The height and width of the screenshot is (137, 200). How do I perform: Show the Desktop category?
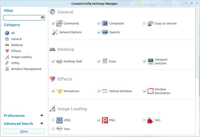pos(17,45)
